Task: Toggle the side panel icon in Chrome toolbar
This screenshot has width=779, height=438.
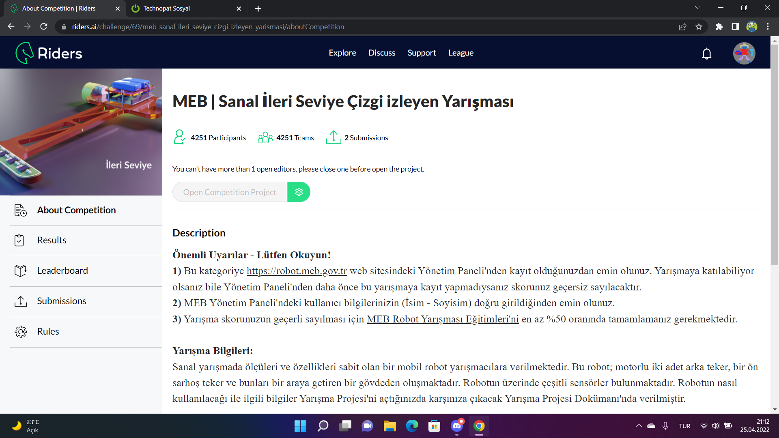Action: pos(735,26)
